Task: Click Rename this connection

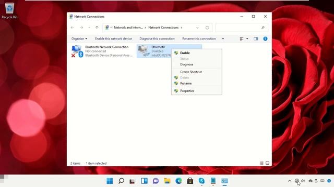Action: click(199, 38)
